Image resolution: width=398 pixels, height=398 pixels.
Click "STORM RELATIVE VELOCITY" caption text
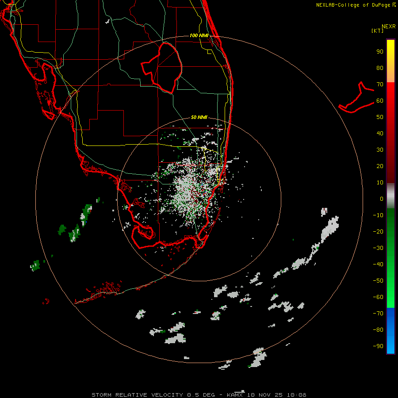click(x=137, y=395)
